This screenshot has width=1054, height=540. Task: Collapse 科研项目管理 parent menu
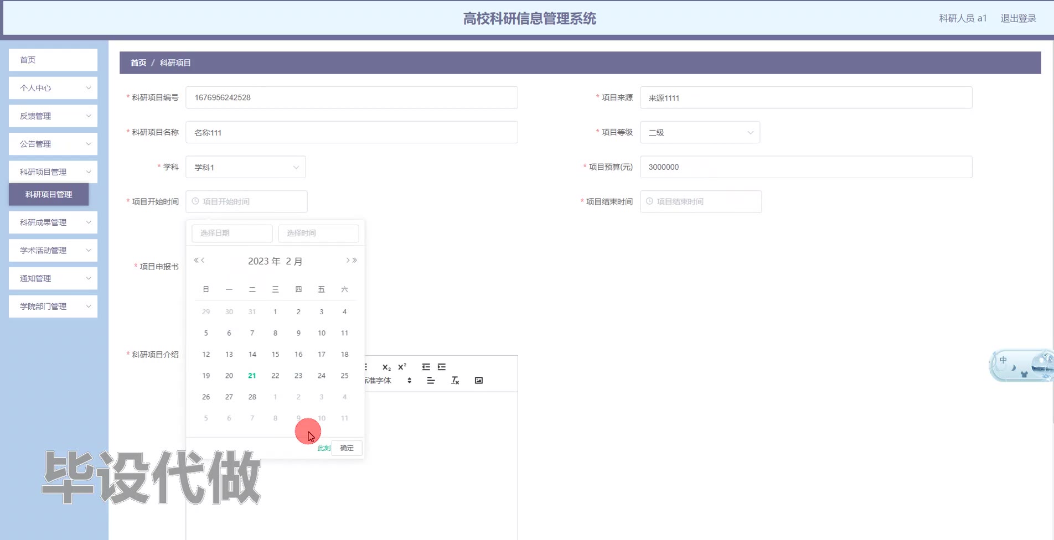53,172
